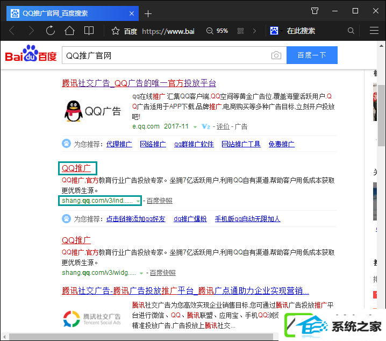Click the paw icon beside 点击链接添加qq好友 recommendations

click(66, 218)
